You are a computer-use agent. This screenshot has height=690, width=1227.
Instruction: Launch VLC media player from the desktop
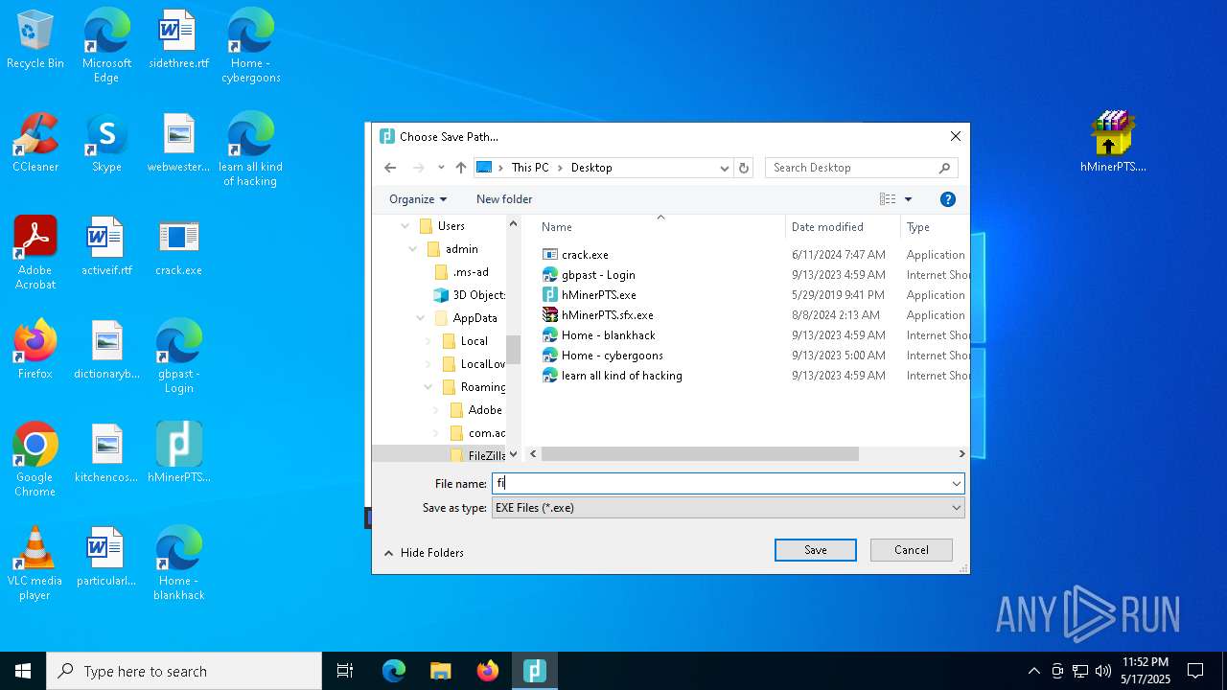coord(35,563)
